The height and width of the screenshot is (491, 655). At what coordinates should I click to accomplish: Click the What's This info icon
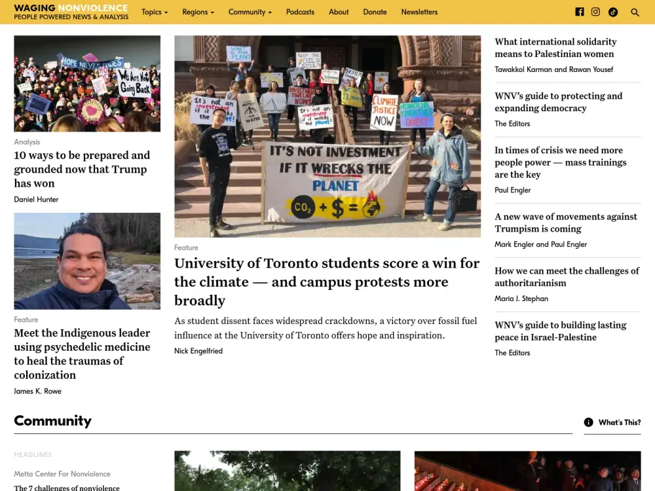pyautogui.click(x=588, y=422)
